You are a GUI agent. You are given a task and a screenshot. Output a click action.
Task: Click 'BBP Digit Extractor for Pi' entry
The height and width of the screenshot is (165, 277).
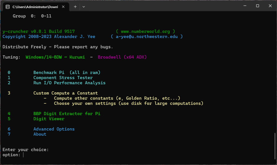pos(67,114)
